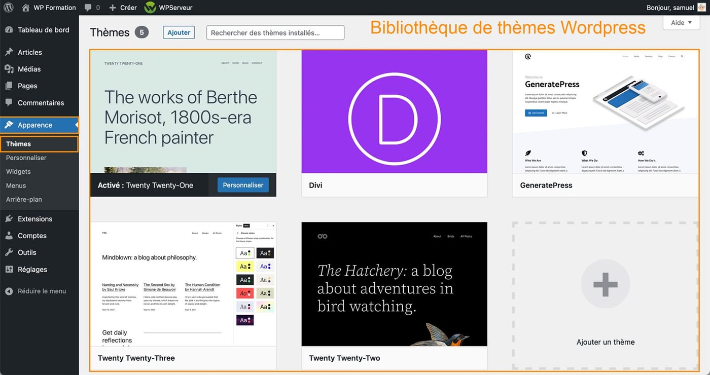The width and height of the screenshot is (710, 375).
Task: Click Personnaliser on the active Twenty Twenty-One theme
Action: pos(243,185)
